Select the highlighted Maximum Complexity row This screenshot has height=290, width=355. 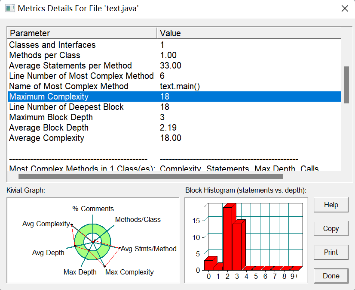(x=174, y=97)
